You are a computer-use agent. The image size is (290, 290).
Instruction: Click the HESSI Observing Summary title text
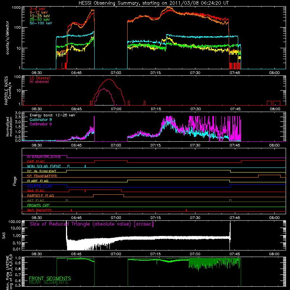pos(153,3)
